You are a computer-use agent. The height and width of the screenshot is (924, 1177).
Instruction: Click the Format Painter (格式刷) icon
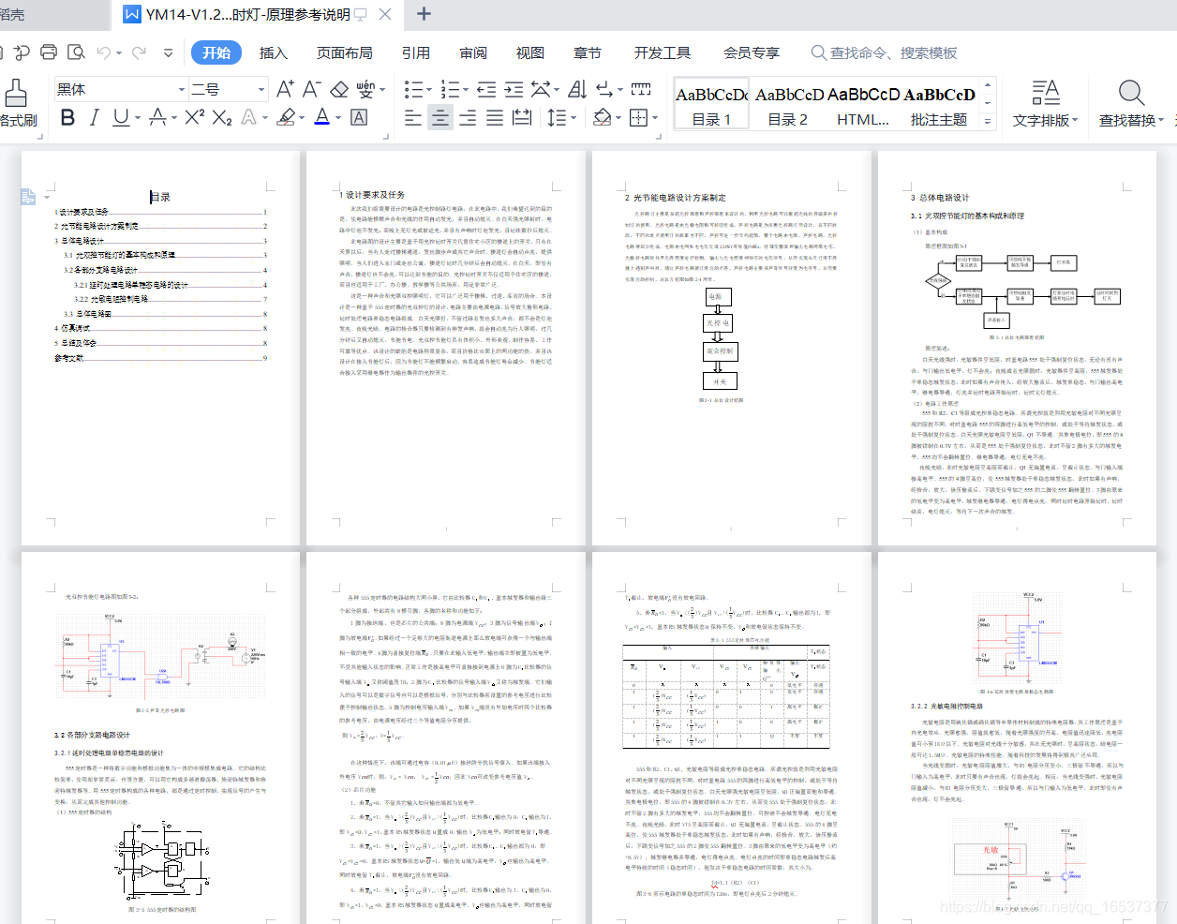pos(16,94)
